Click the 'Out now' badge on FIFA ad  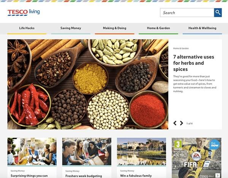pyautogui.click(x=215, y=144)
